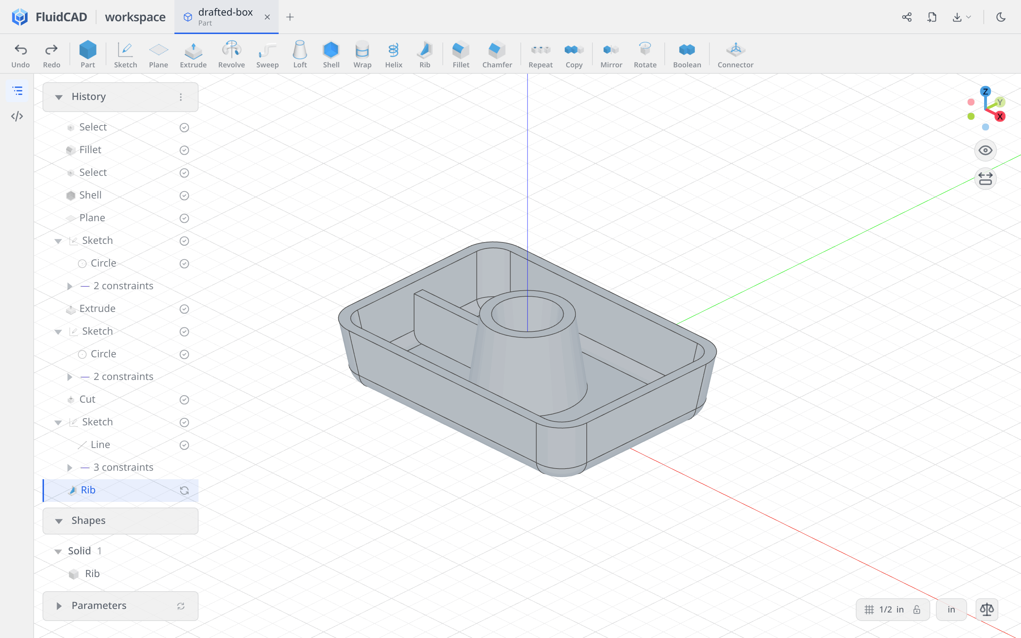
Task: Select the Revolve tool
Action: tap(231, 55)
